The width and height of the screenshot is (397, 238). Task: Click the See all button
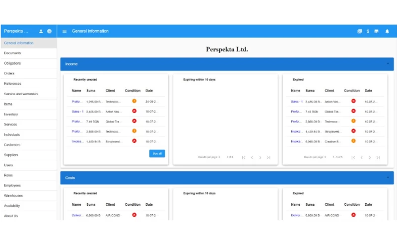pyautogui.click(x=157, y=154)
